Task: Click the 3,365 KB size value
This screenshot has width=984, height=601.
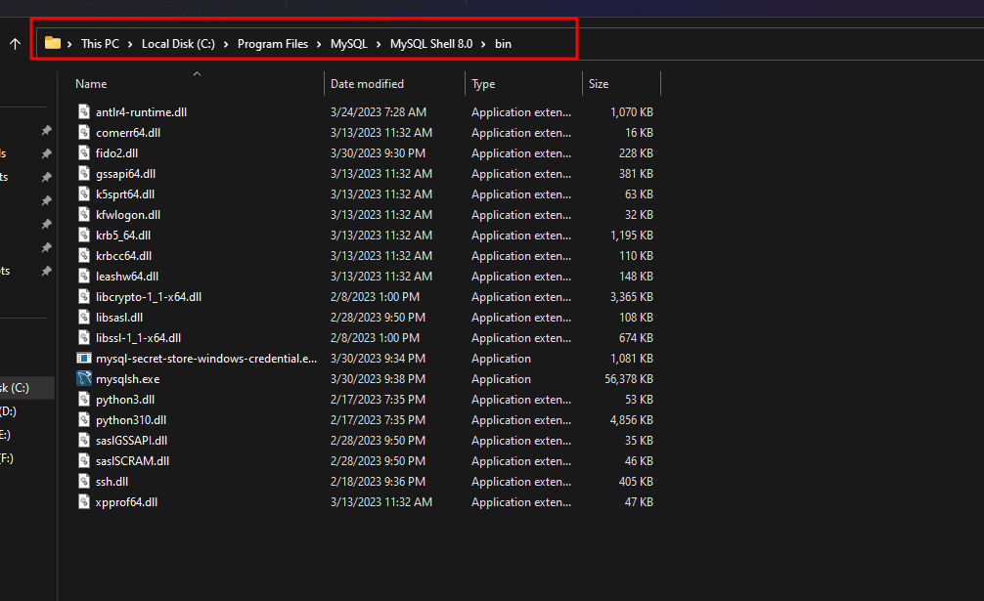Action: coord(631,297)
